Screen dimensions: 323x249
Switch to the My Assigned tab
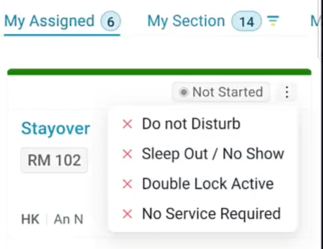click(x=49, y=21)
